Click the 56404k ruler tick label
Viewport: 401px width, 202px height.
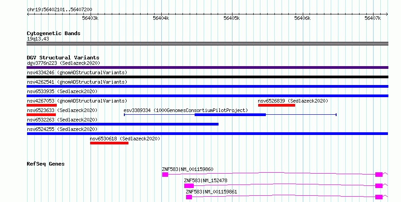(x=161, y=18)
